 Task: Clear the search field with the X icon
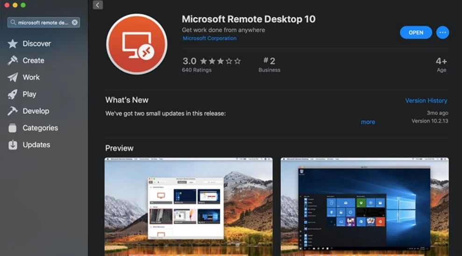(75, 22)
